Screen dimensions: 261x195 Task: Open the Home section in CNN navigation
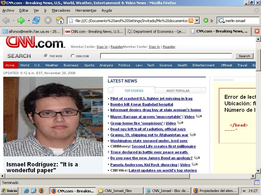tap(10, 65)
